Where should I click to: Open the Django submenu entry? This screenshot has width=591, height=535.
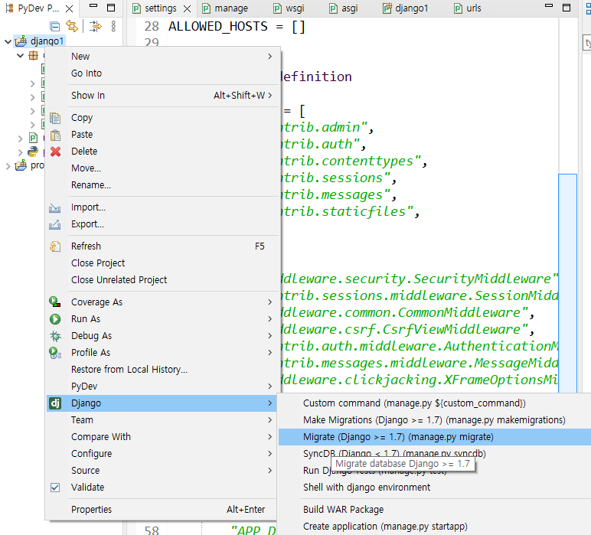point(163,403)
